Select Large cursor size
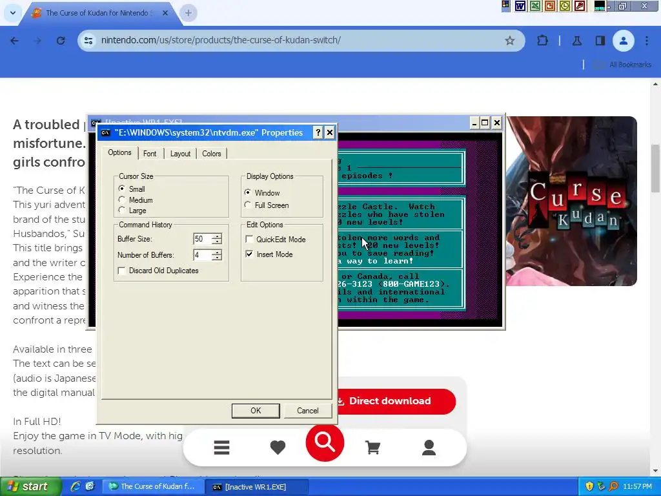Image resolution: width=661 pixels, height=496 pixels. click(x=122, y=210)
